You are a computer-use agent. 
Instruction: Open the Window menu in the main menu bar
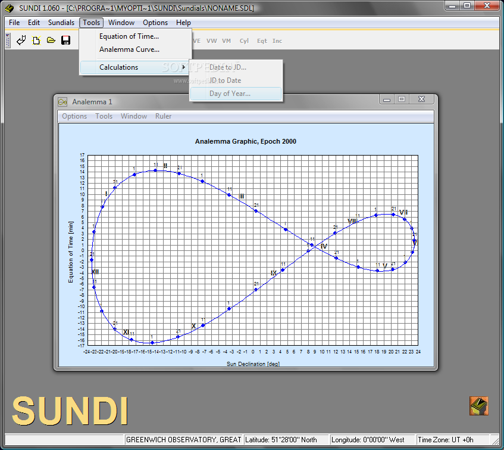click(x=121, y=23)
